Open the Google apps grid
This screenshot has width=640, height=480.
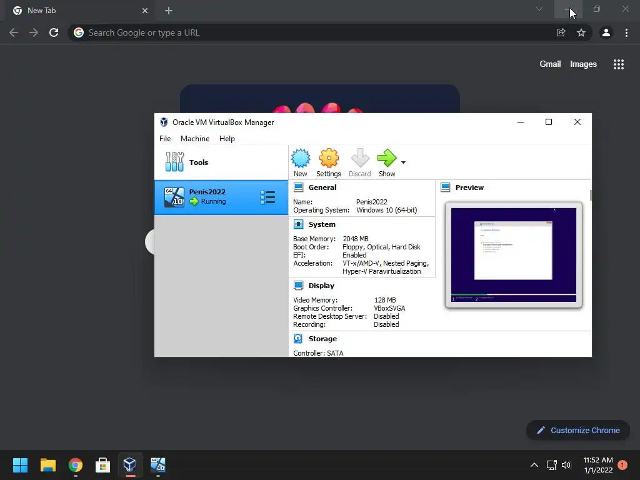(x=619, y=64)
